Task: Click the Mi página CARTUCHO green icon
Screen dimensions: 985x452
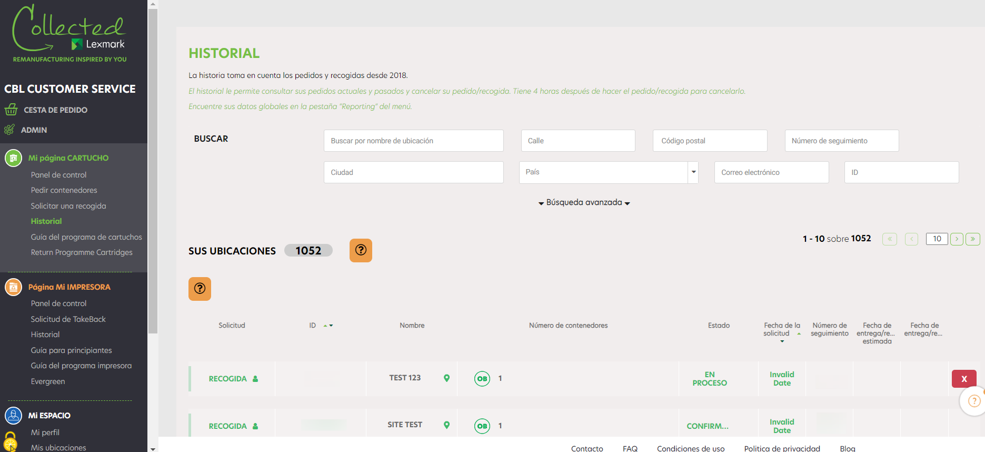Action: coord(13,158)
